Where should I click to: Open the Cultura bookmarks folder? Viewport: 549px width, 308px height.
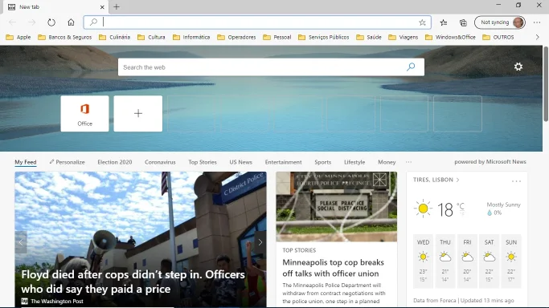[151, 37]
